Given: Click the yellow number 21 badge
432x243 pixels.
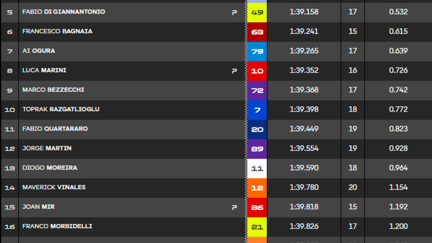Looking at the screenshot, I should pos(257,227).
